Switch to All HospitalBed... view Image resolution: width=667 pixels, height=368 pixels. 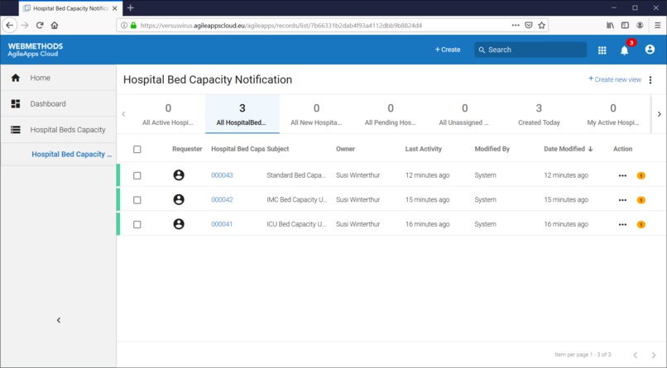pos(242,114)
